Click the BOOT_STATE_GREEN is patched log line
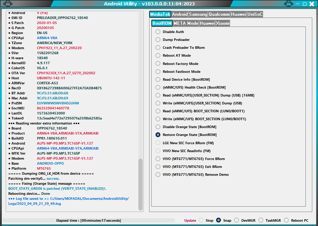The height and width of the screenshot is (226, 318). click(x=57, y=189)
